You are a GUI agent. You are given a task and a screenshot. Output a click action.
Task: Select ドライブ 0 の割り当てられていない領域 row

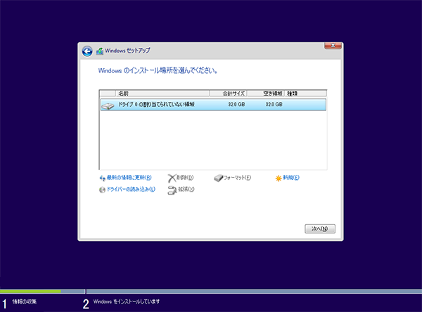[x=213, y=105]
